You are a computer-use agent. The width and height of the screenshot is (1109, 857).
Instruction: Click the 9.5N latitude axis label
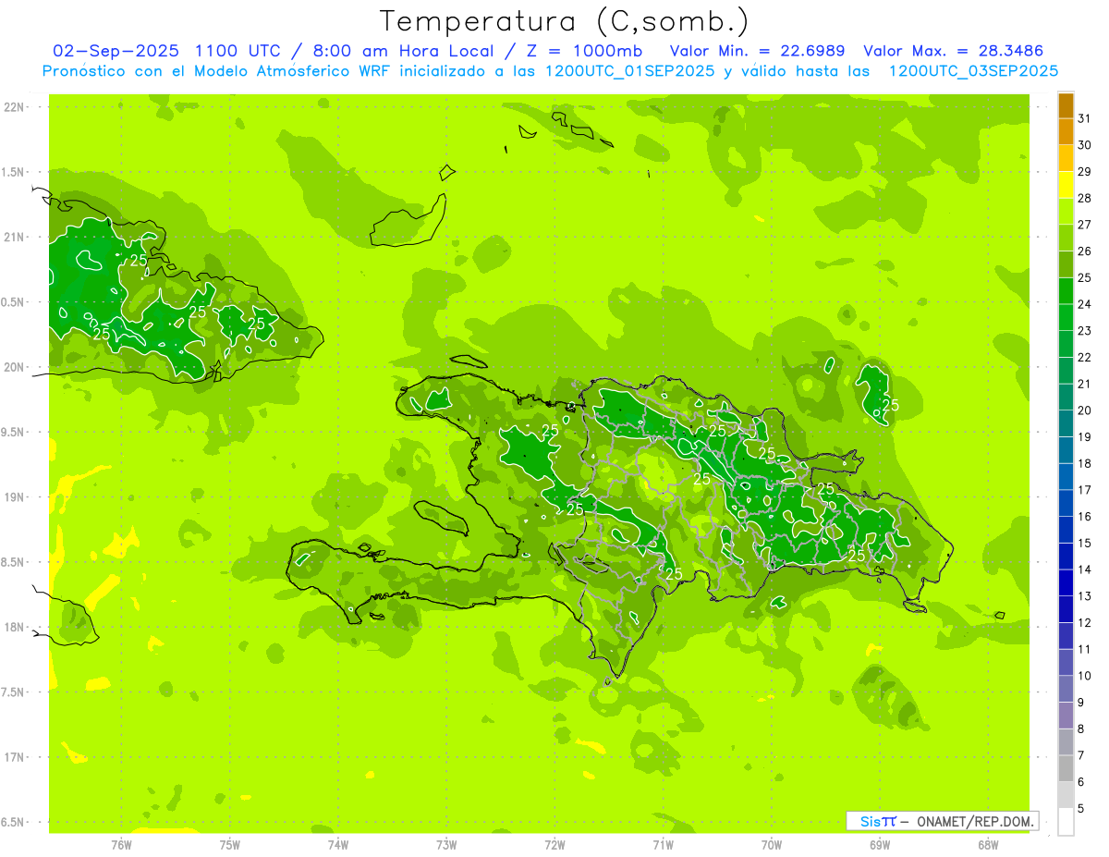coord(14,433)
